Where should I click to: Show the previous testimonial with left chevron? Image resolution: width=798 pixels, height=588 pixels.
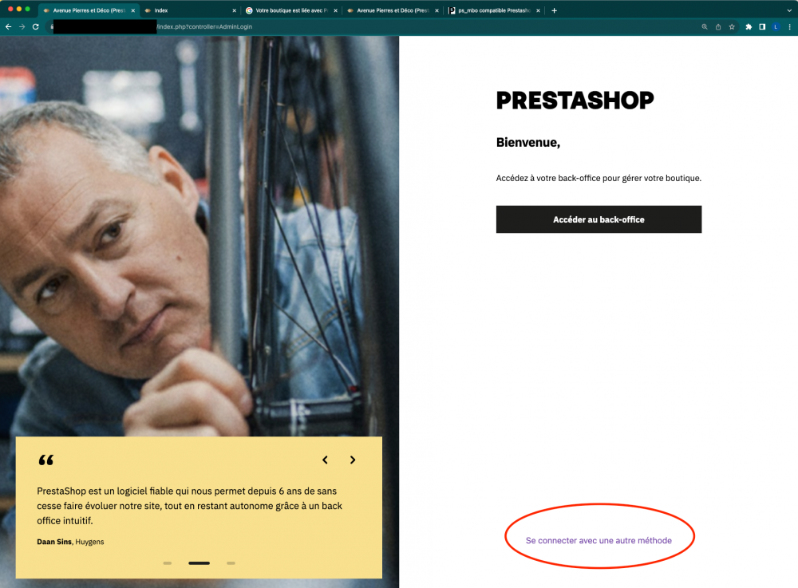[x=326, y=460]
